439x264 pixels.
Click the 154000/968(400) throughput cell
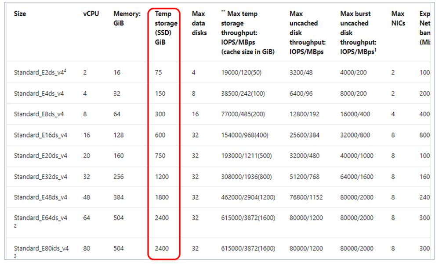pyautogui.click(x=245, y=135)
